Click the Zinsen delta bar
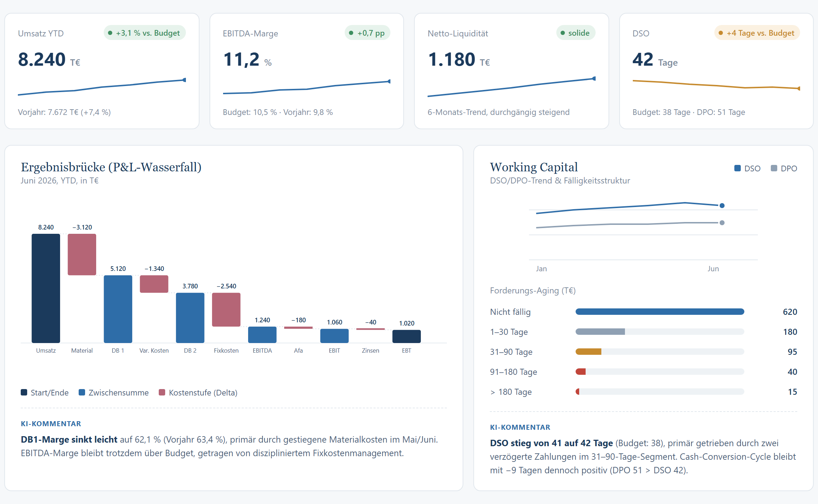 pyautogui.click(x=371, y=329)
